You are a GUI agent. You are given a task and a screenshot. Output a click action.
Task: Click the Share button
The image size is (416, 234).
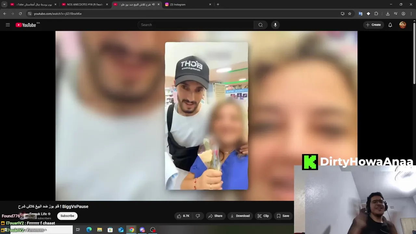coord(215,216)
